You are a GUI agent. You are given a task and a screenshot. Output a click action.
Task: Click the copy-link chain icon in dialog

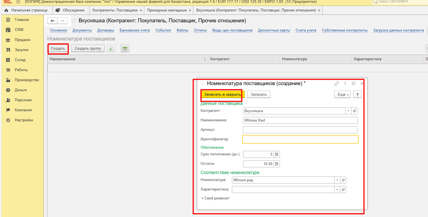coord(336,83)
